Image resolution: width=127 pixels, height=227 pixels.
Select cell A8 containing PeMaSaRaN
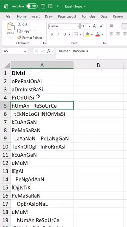pos(42,131)
